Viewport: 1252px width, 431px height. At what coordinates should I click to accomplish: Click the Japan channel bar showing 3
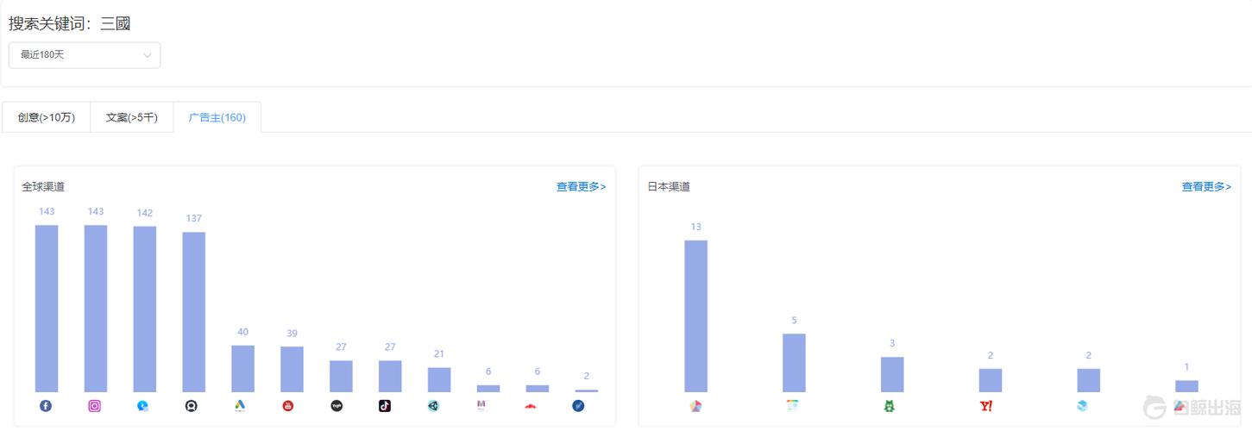point(892,375)
